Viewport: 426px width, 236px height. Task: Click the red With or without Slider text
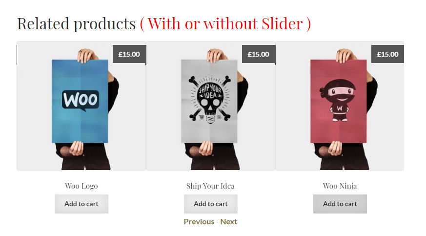[x=225, y=24]
